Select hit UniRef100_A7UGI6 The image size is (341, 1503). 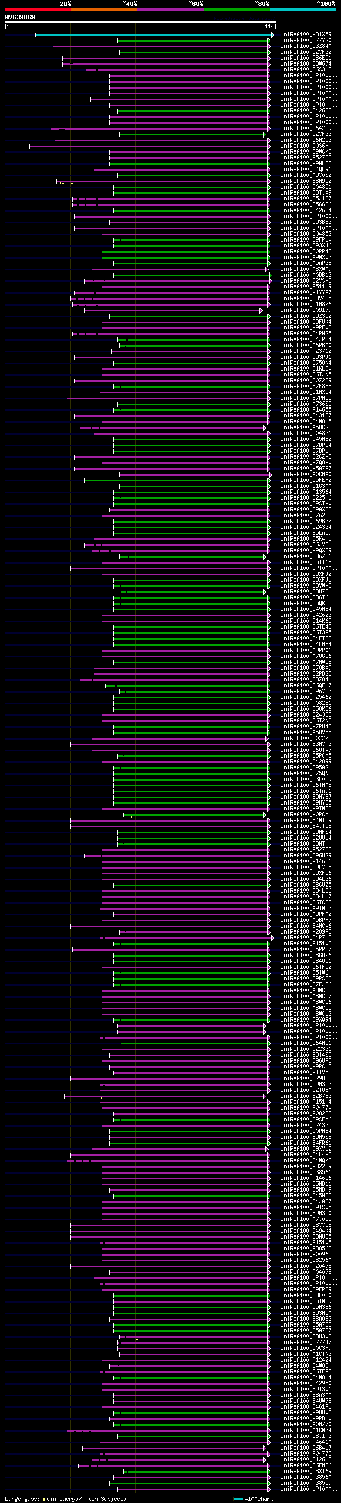pos(306,656)
